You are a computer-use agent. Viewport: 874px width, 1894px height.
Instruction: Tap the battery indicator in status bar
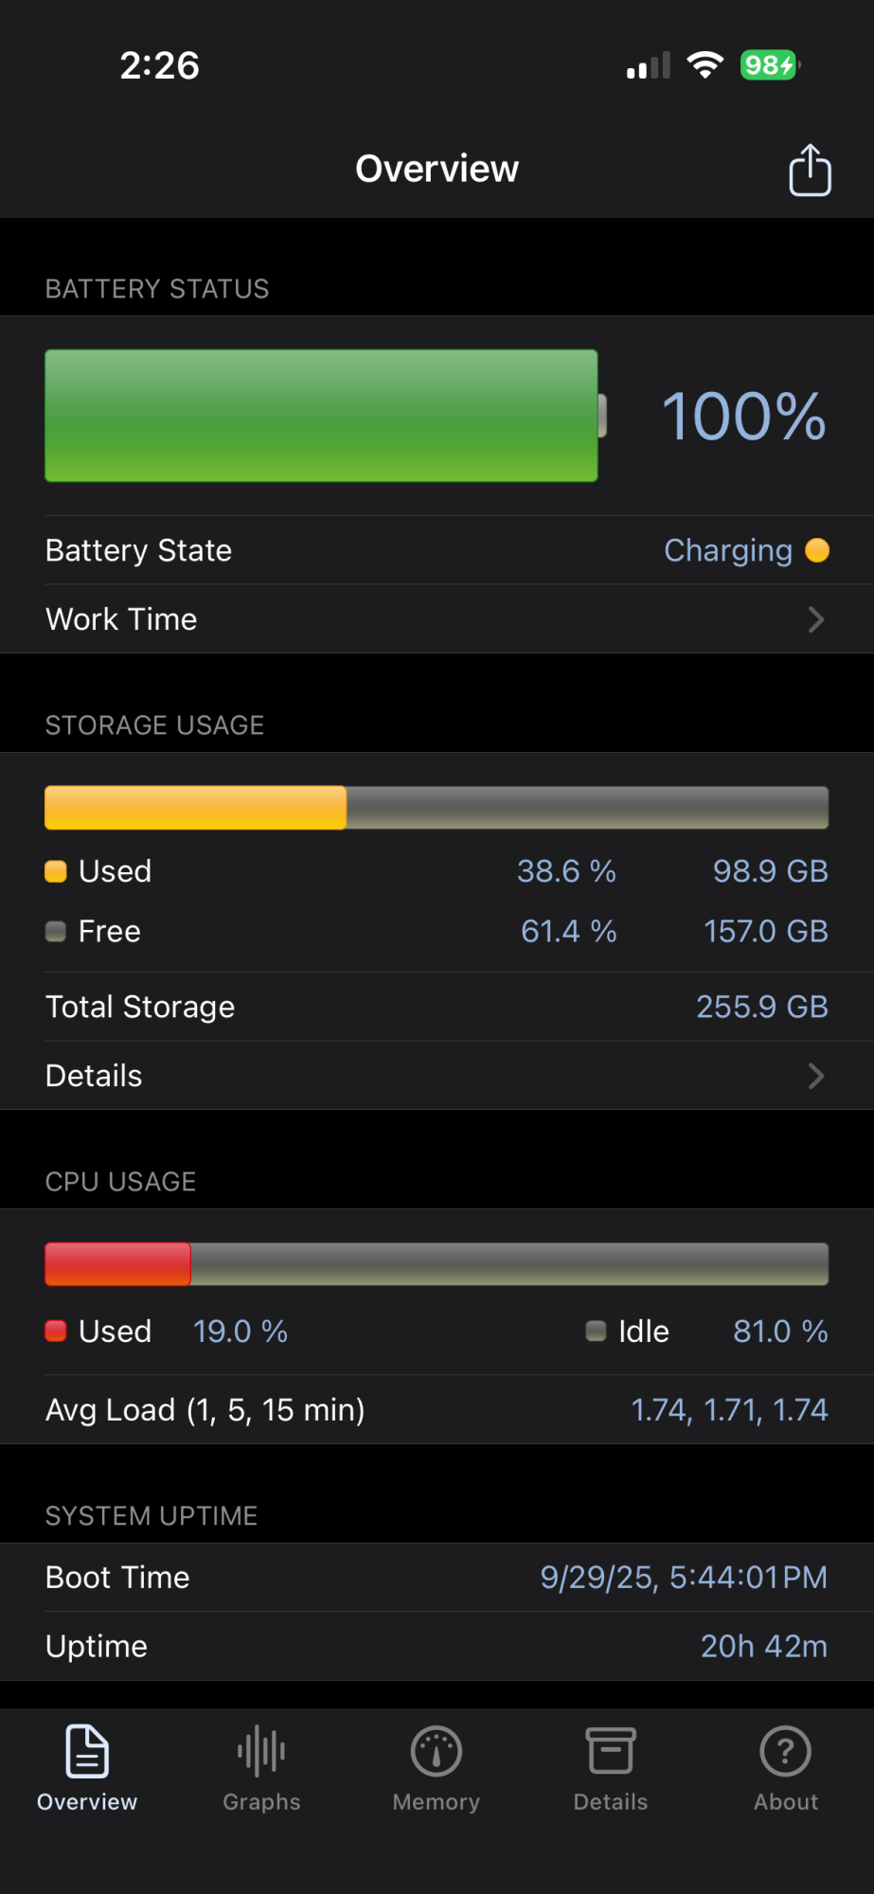click(770, 64)
